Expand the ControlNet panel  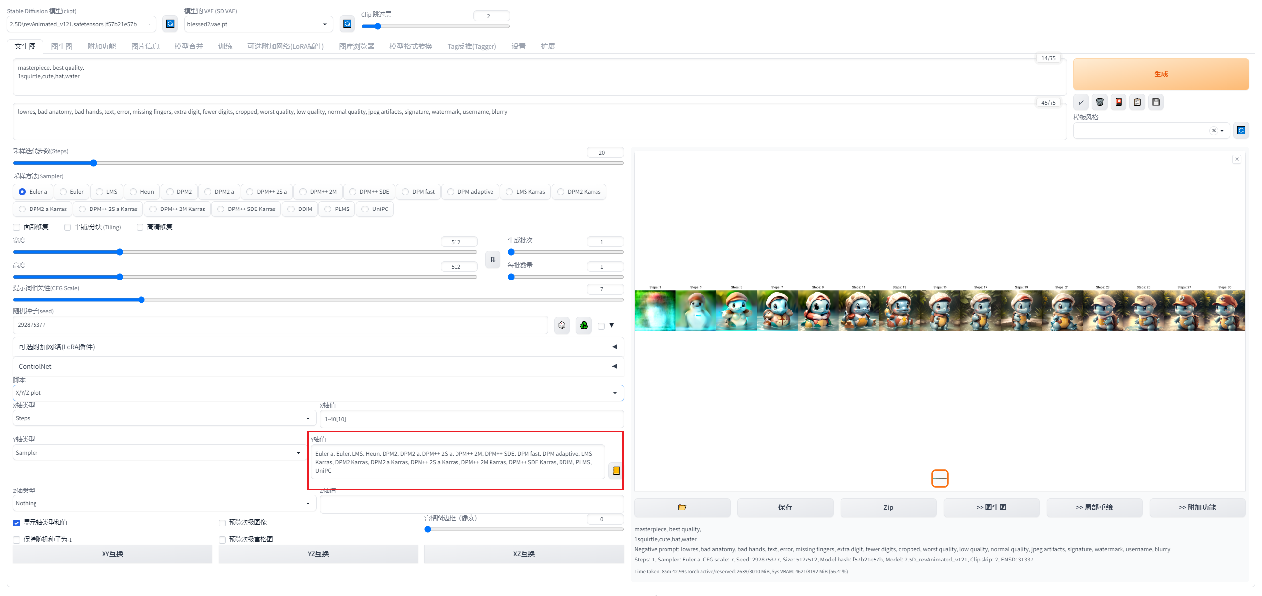click(318, 366)
